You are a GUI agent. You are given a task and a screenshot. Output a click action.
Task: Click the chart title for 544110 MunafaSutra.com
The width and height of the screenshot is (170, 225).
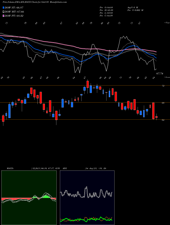[x=35, y=2]
